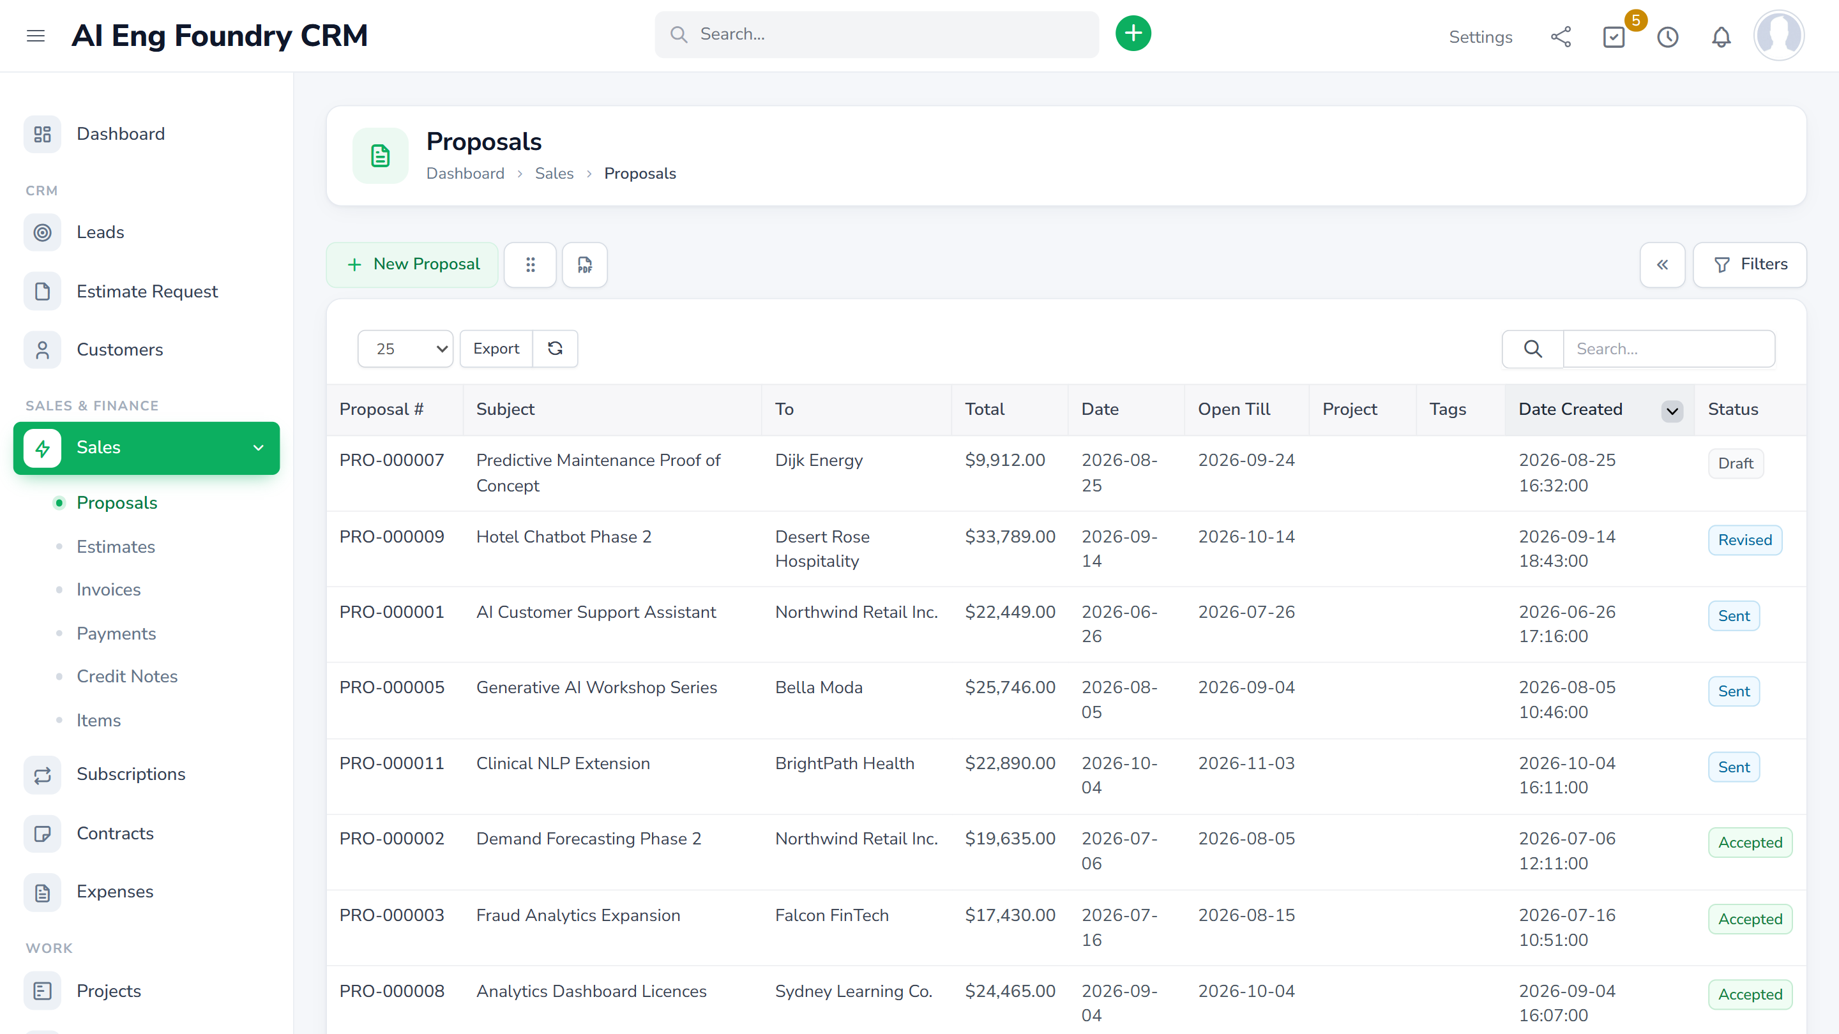Reload the proposals table
The height and width of the screenshot is (1034, 1839).
click(555, 348)
